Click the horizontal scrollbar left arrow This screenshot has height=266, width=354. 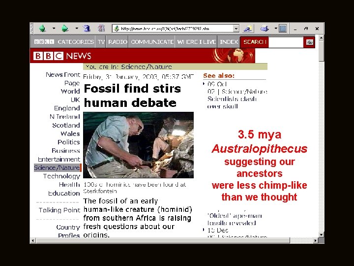tap(33, 241)
